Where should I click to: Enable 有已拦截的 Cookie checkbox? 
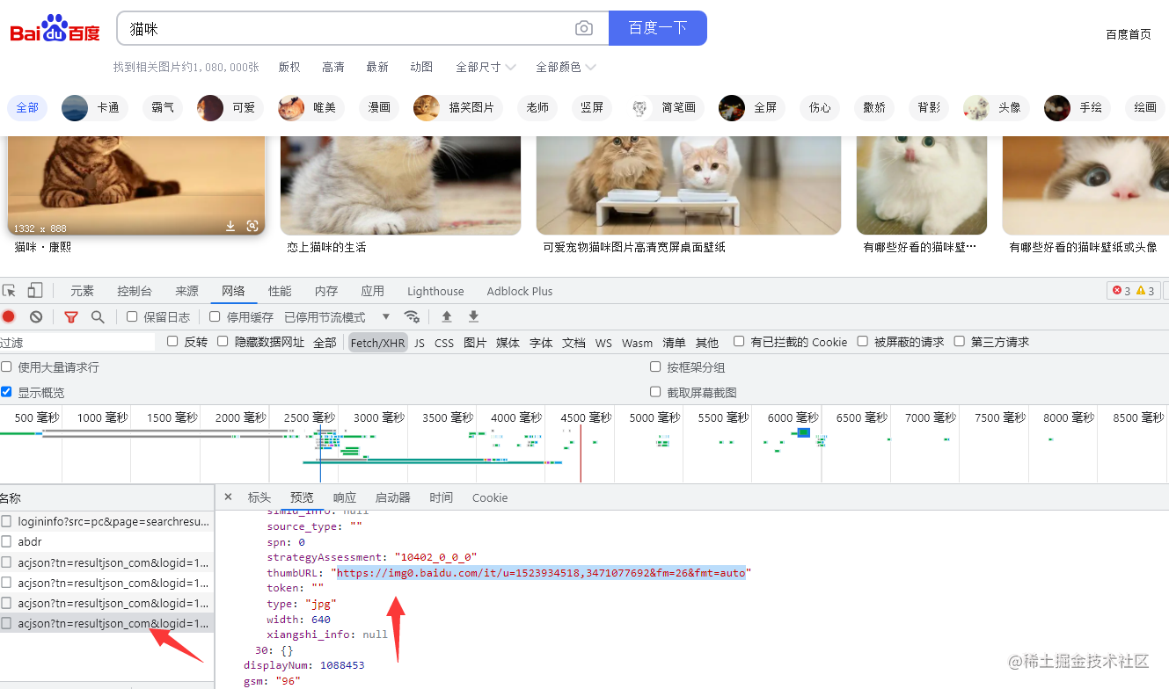(x=739, y=342)
